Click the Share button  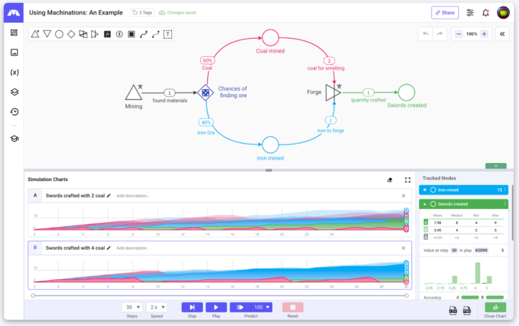click(445, 12)
